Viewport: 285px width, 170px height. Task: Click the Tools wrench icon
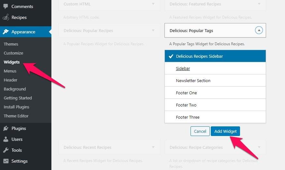tap(6, 150)
